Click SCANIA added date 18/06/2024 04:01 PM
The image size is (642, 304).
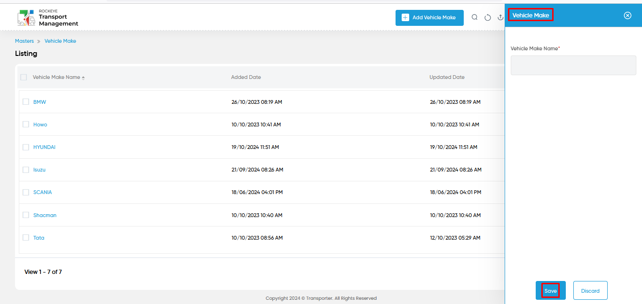257,192
